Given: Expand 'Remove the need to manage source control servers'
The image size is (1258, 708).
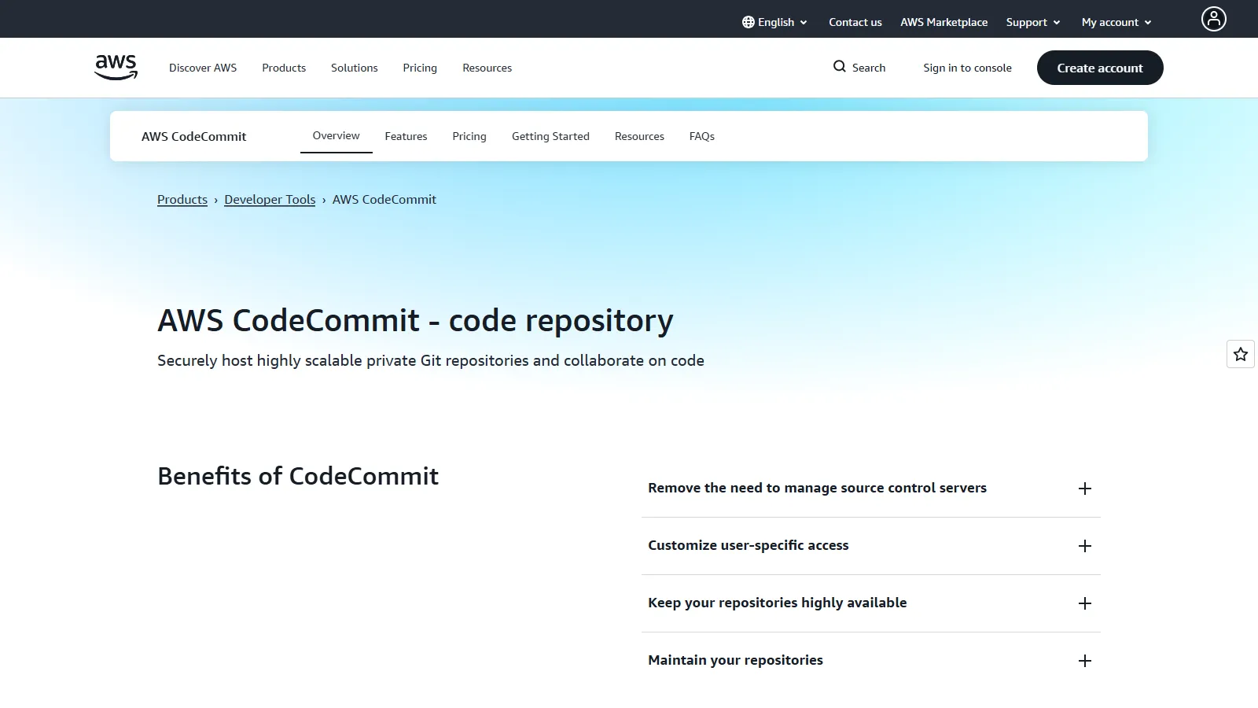Looking at the screenshot, I should pos(1085,488).
